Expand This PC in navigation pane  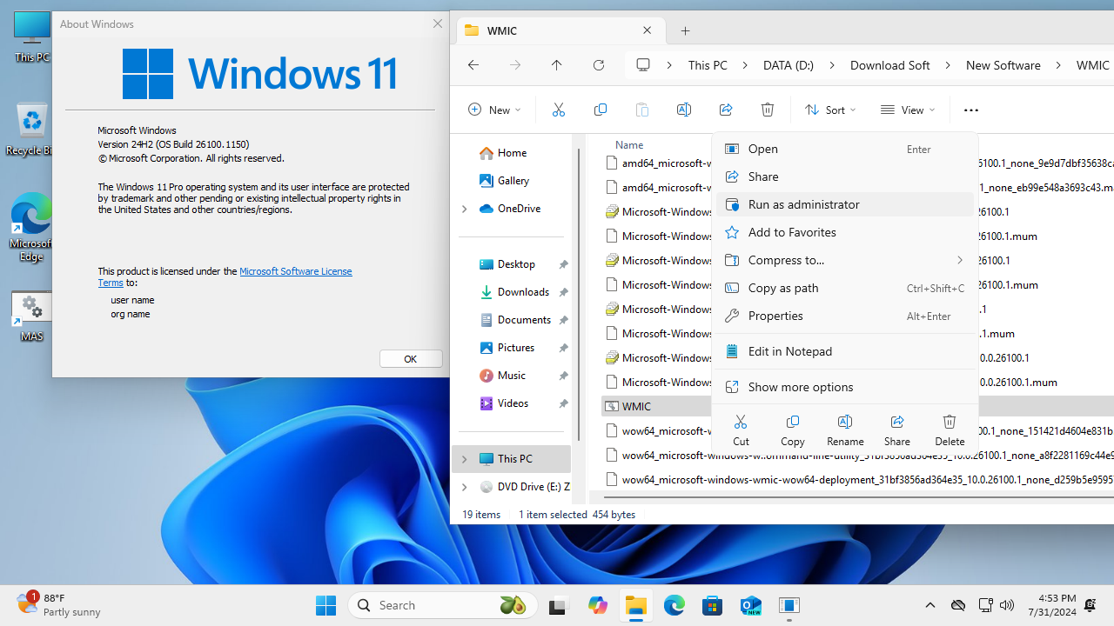(464, 459)
